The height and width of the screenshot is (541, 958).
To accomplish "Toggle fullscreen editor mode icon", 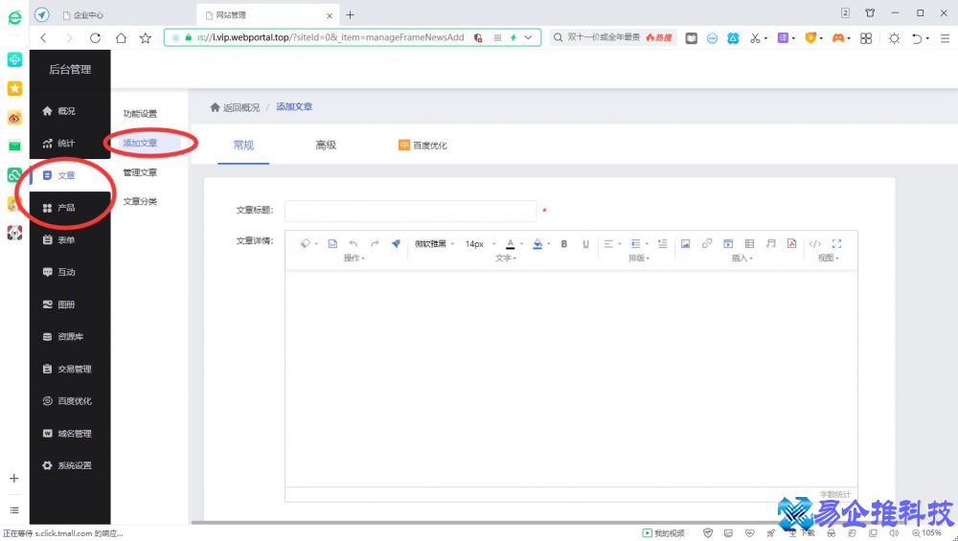I will click(x=837, y=243).
